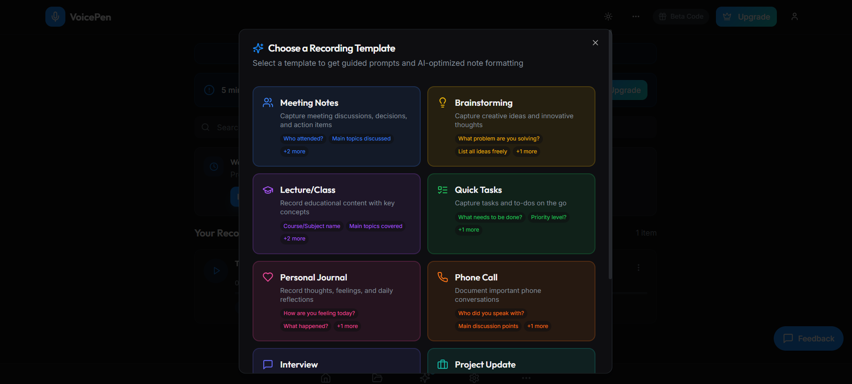The image size is (852, 384).
Task: Open the settings gear in bottom navigation
Action: point(474,378)
